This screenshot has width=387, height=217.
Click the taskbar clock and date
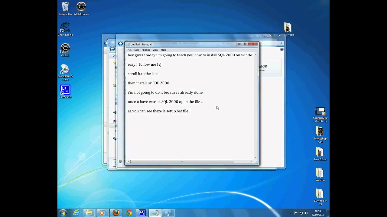pyautogui.click(x=318, y=213)
